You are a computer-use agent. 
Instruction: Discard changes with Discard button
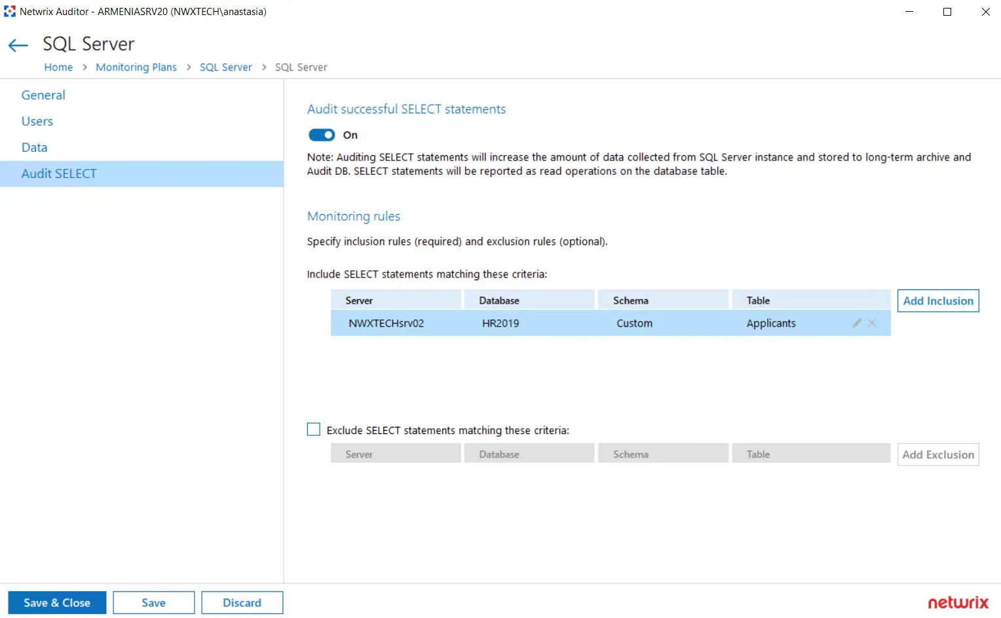click(x=242, y=602)
